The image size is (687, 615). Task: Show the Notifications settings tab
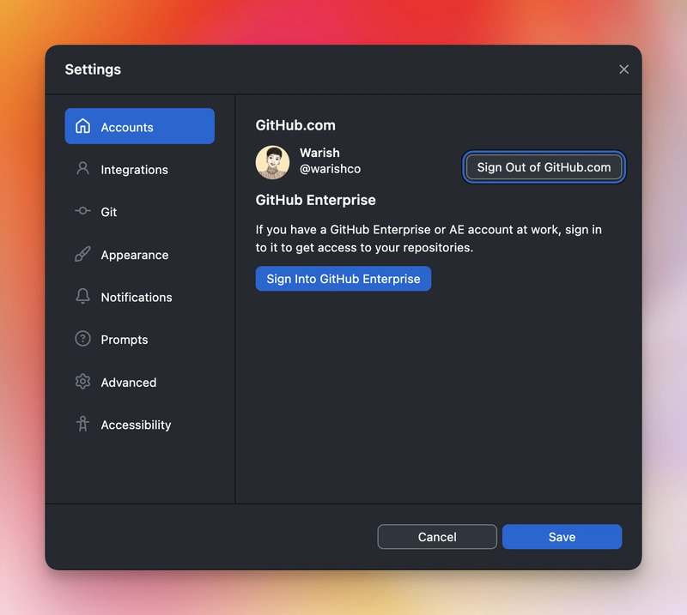(x=140, y=297)
